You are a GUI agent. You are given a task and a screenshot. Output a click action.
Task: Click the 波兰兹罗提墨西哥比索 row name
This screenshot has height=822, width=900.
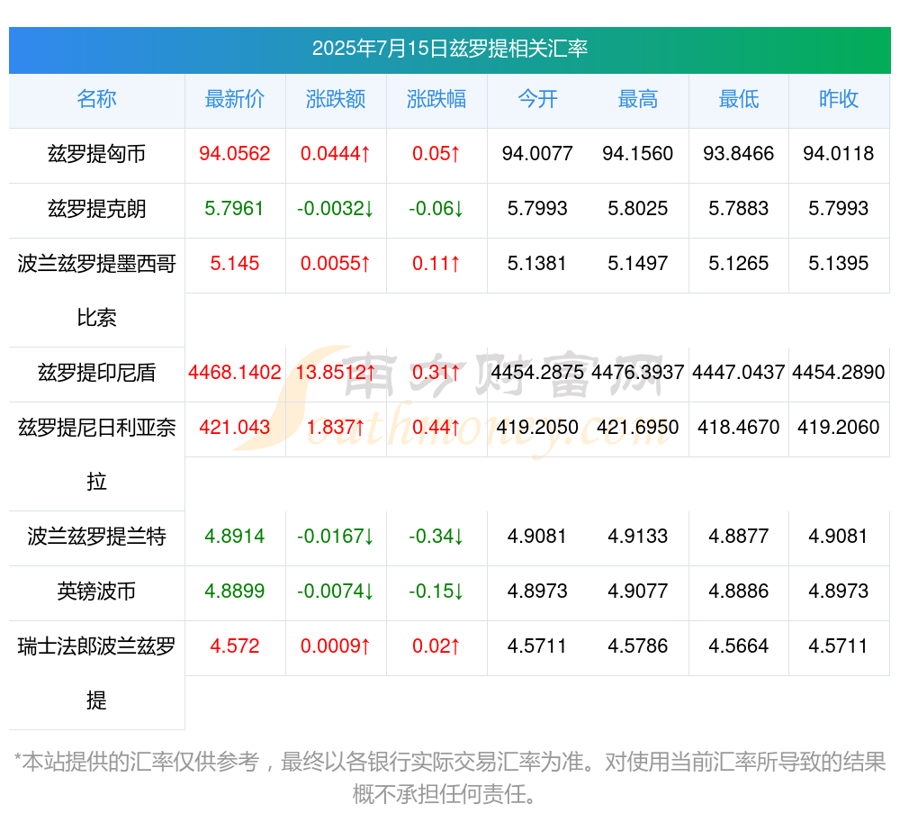click(96, 291)
